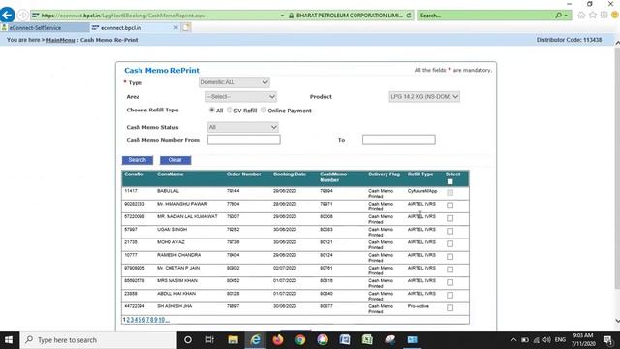Open the notification center icon
This screenshot has width=620, height=349.
tap(607, 340)
